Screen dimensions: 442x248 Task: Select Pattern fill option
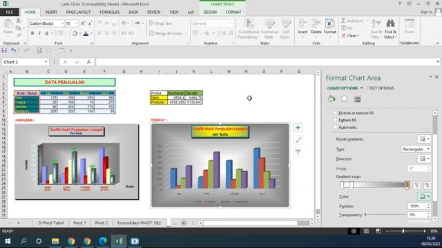click(335, 120)
